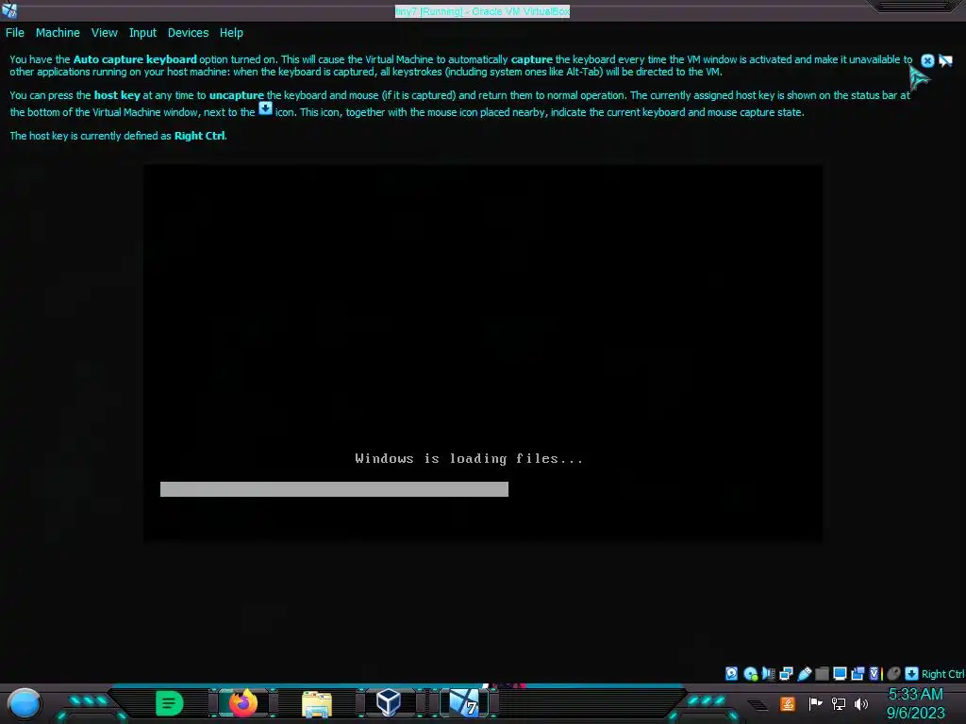Click the Java update tray icon
Screen dimensions: 966x724
[x=788, y=703]
